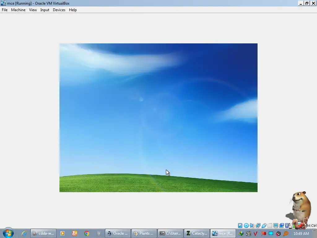Image resolution: width=317 pixels, height=238 pixels.
Task: Click the 10:49 AM system clock
Action: 301,234
